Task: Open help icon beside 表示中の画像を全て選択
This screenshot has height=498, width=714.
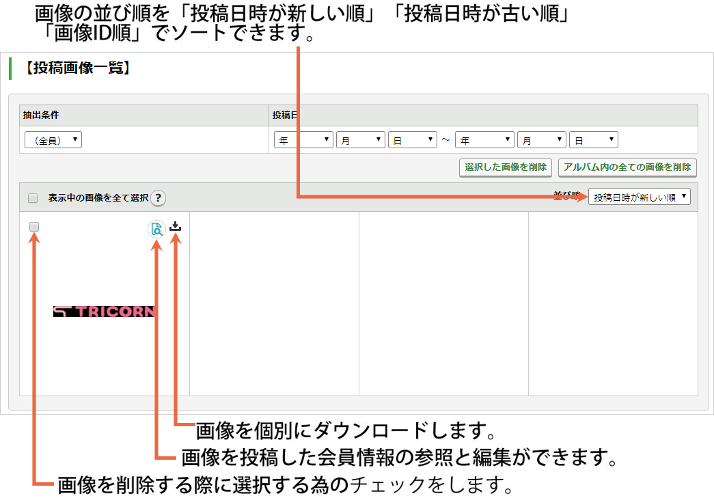Action: coord(158,197)
